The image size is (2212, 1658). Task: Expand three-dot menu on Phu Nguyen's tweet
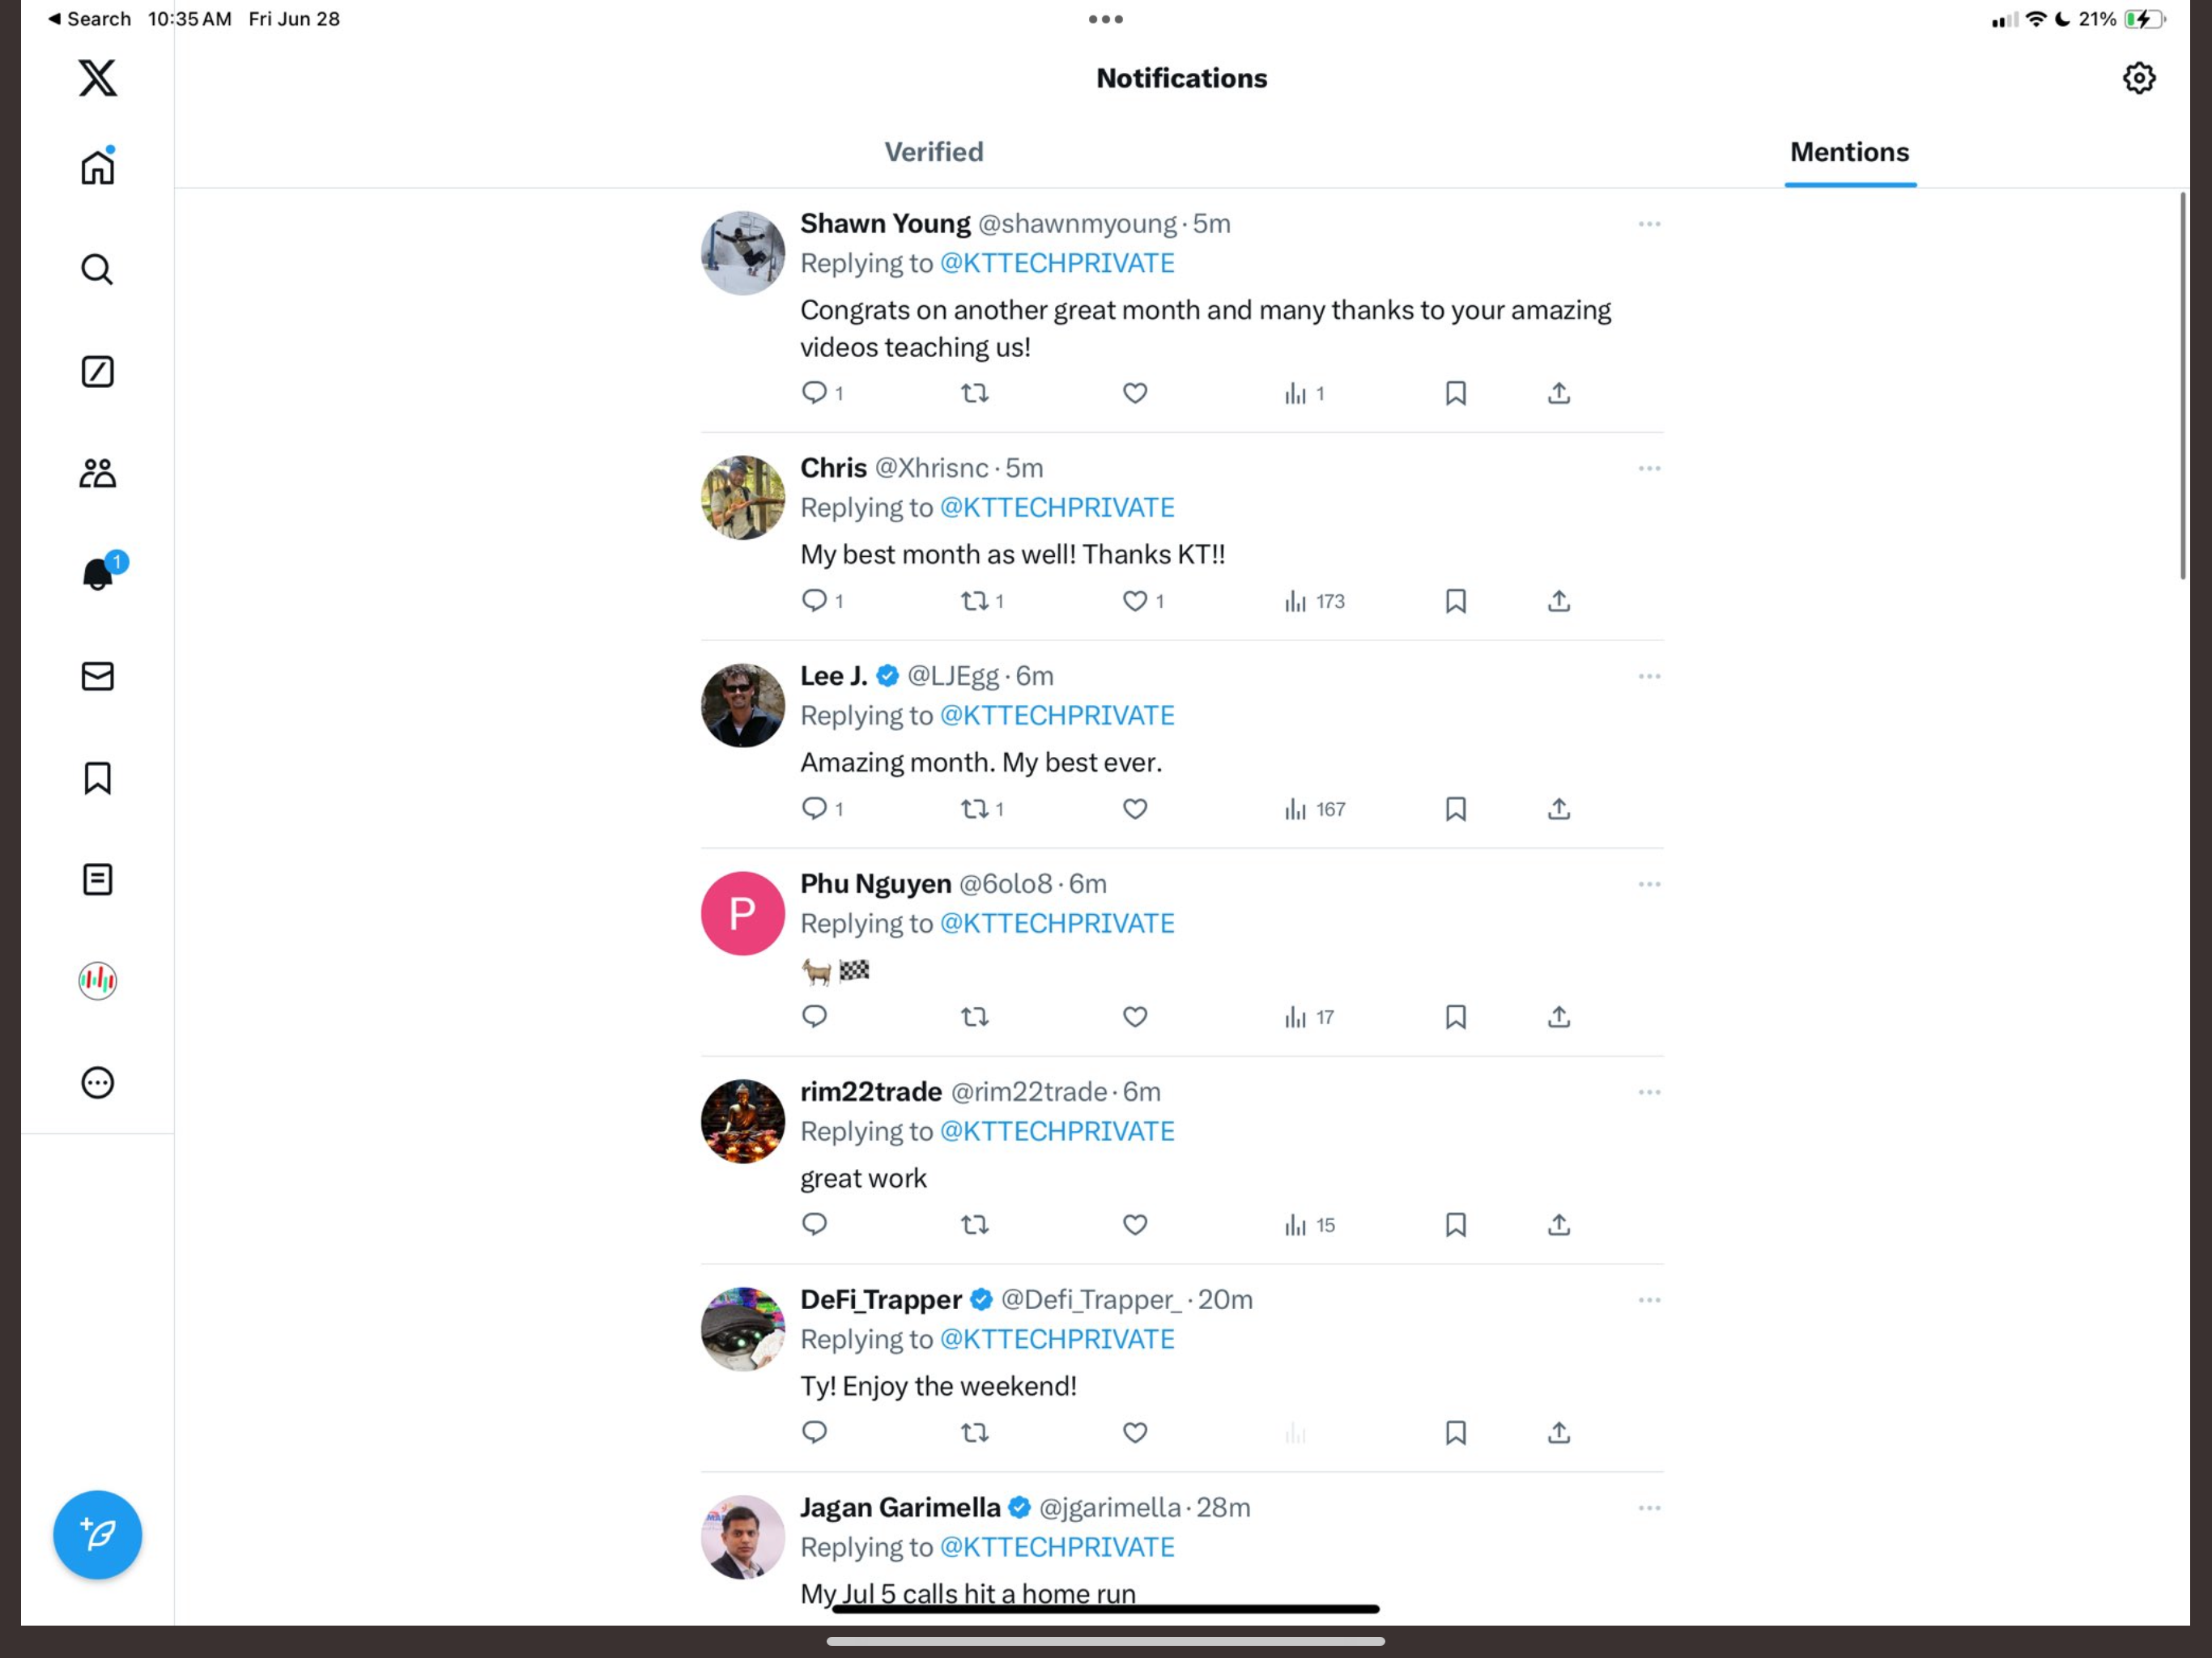[1649, 884]
